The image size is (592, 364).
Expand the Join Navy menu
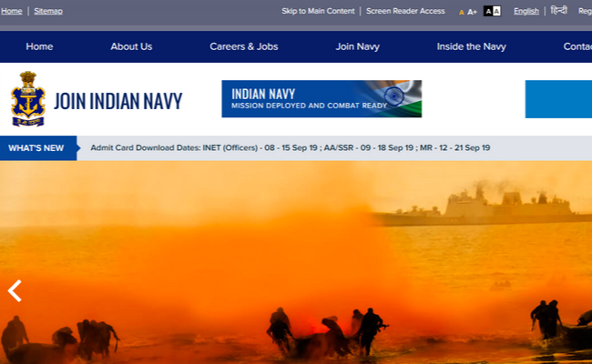pyautogui.click(x=357, y=46)
